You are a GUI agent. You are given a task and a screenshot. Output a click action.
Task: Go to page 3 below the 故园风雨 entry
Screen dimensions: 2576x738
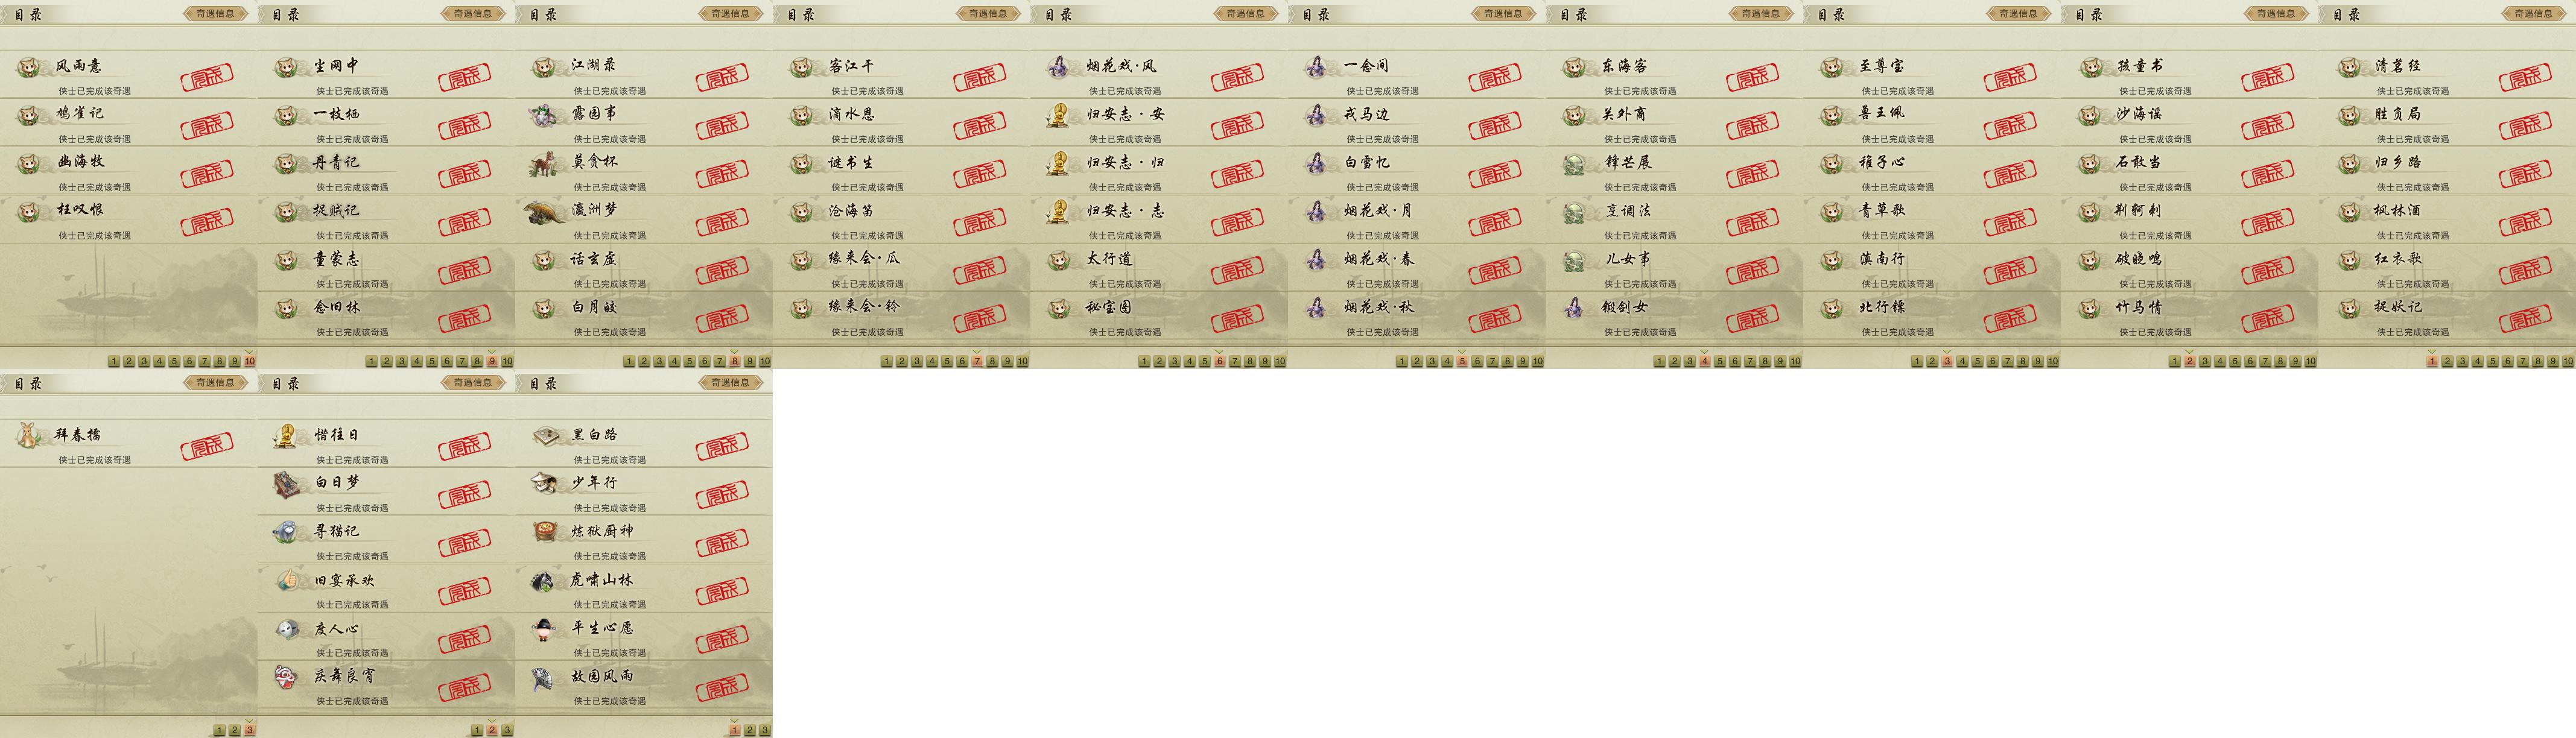(x=764, y=730)
